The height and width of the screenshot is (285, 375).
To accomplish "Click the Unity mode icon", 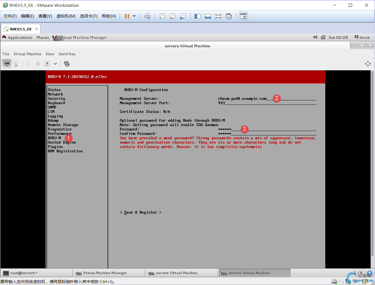I will (229, 16).
